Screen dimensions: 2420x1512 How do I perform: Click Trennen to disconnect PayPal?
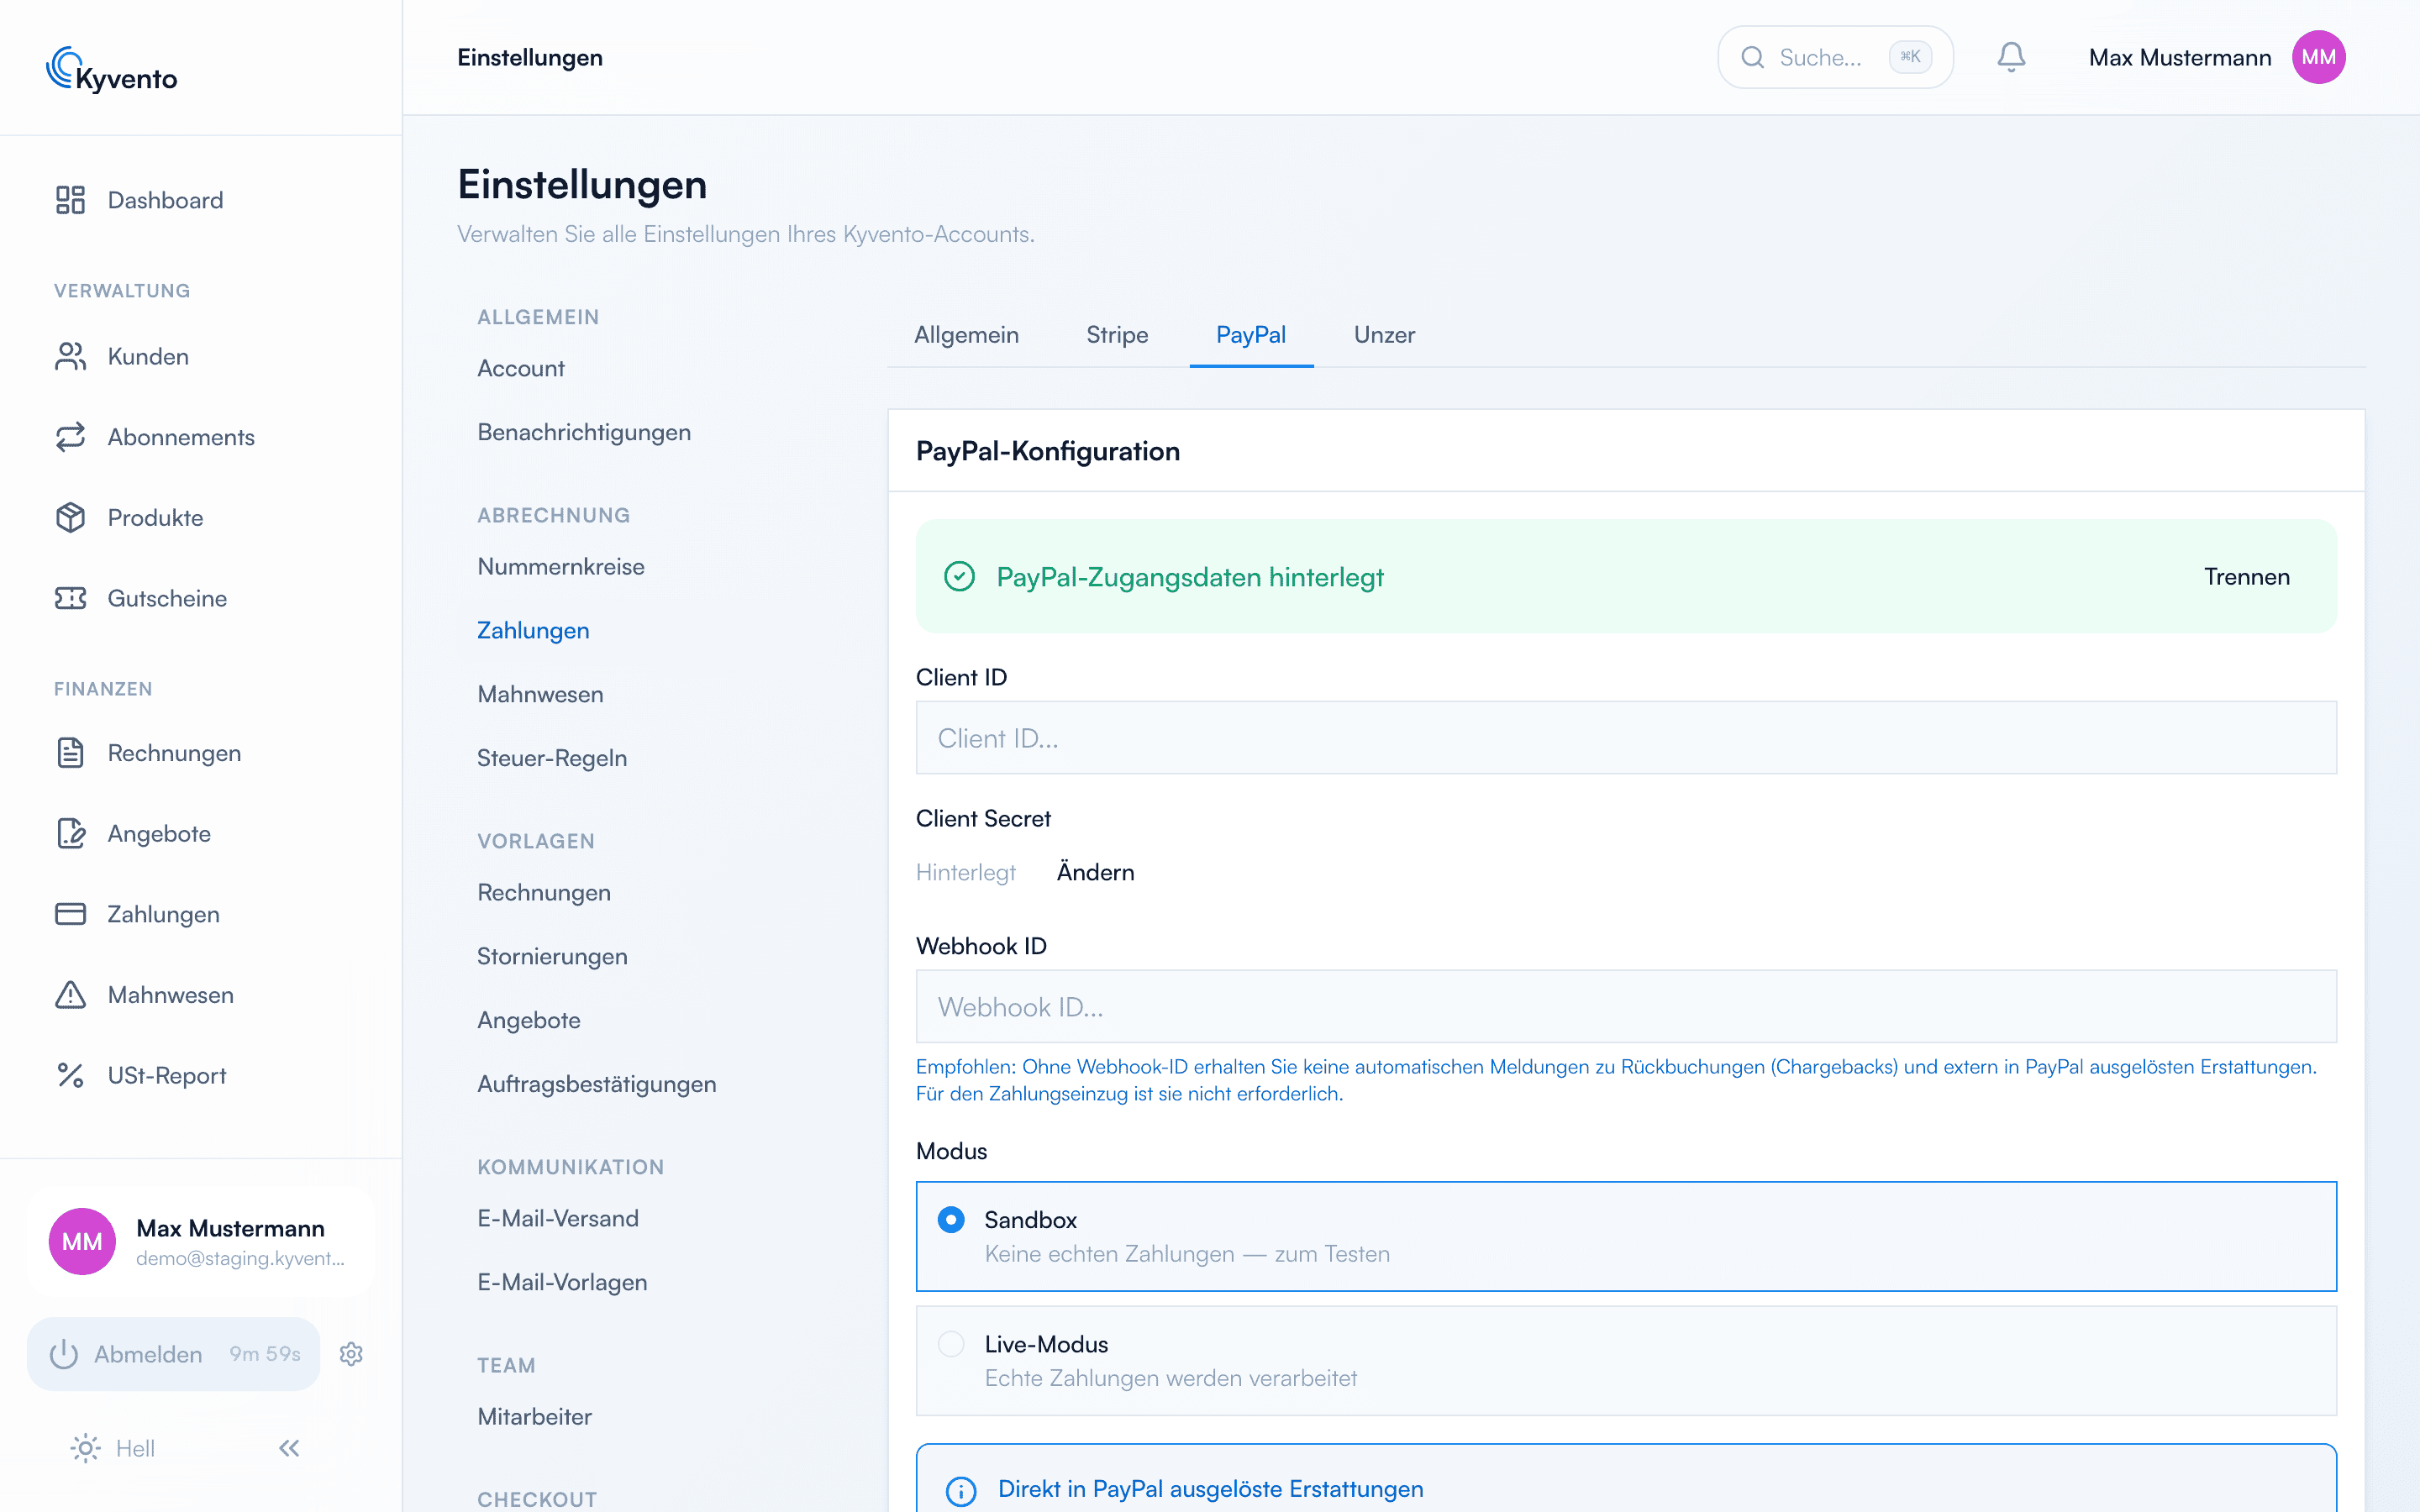click(x=2247, y=576)
